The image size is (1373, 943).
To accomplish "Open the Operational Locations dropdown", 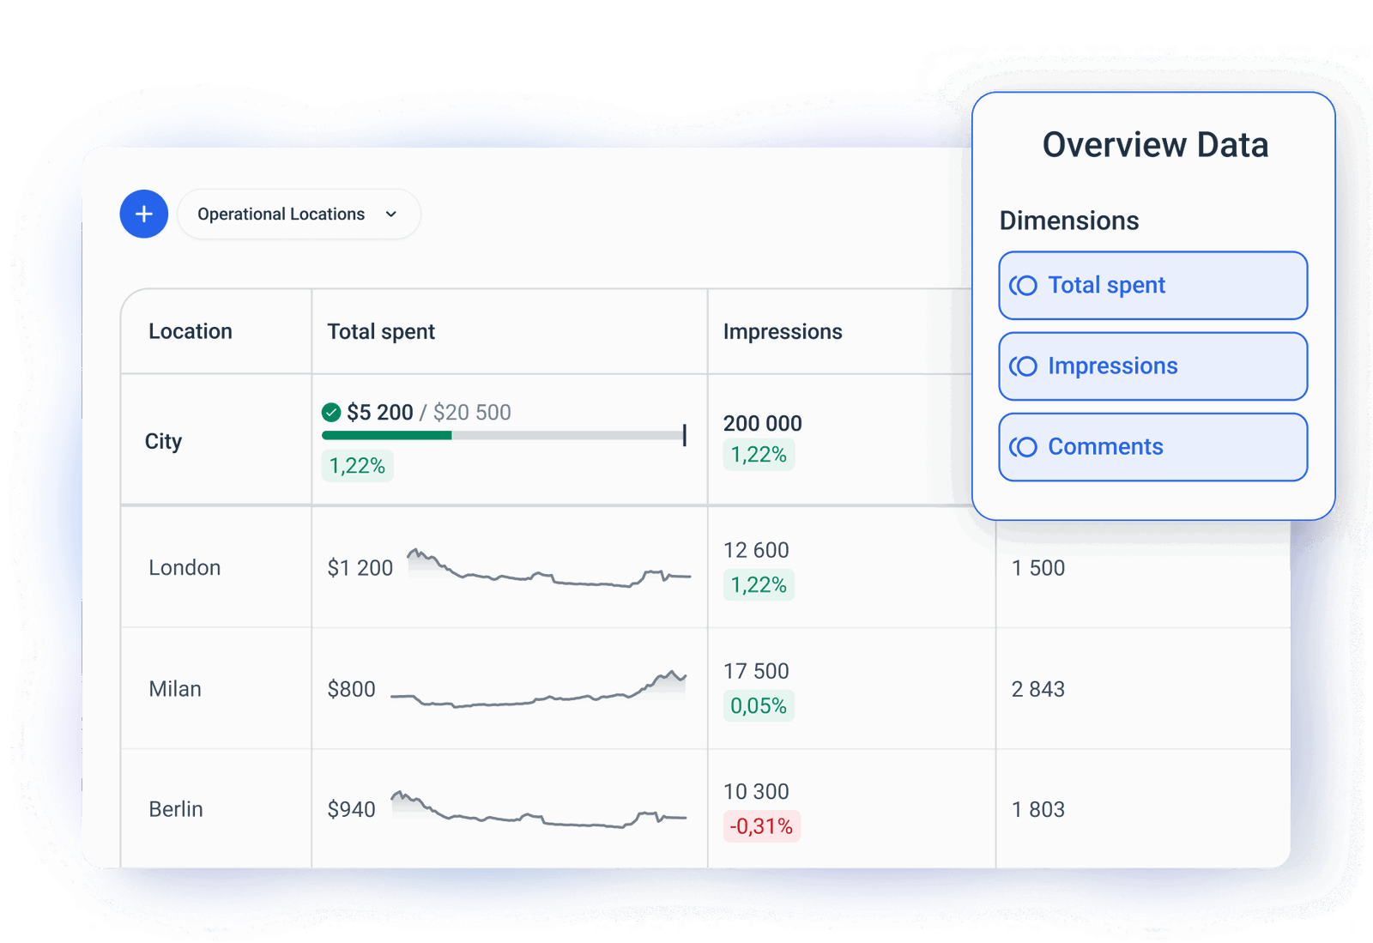I will coord(299,214).
